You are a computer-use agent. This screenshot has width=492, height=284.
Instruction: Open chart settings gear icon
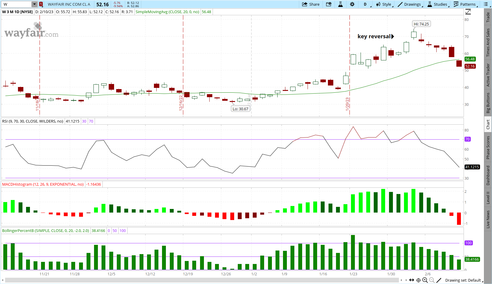pyautogui.click(x=352, y=4)
